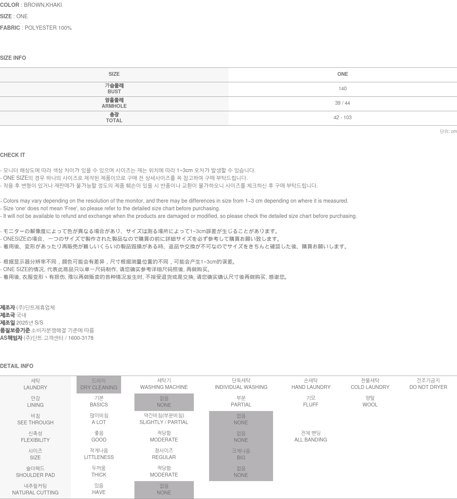
Task: Click the INDIVIDUAL WASHING label
Action: pyautogui.click(x=241, y=384)
